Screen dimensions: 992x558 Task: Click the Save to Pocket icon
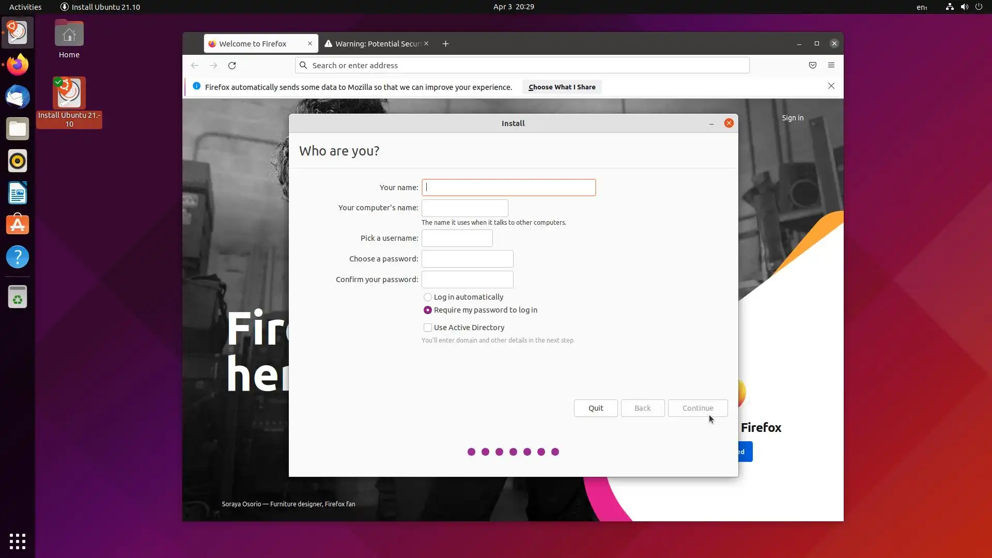(813, 65)
